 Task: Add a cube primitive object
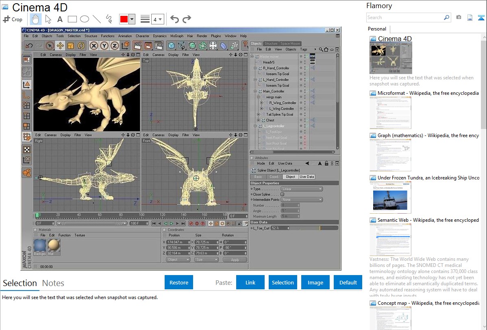(x=172, y=46)
